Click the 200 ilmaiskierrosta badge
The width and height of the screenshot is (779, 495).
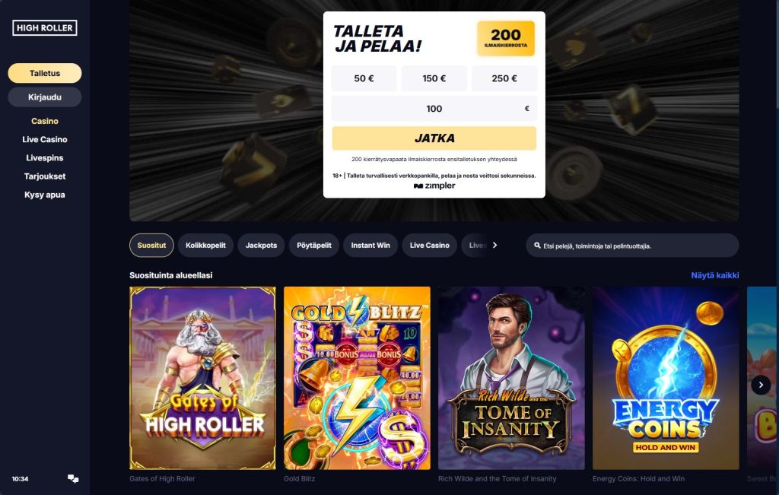[x=506, y=38]
